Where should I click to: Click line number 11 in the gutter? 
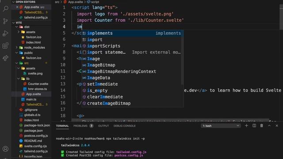pos(63,72)
